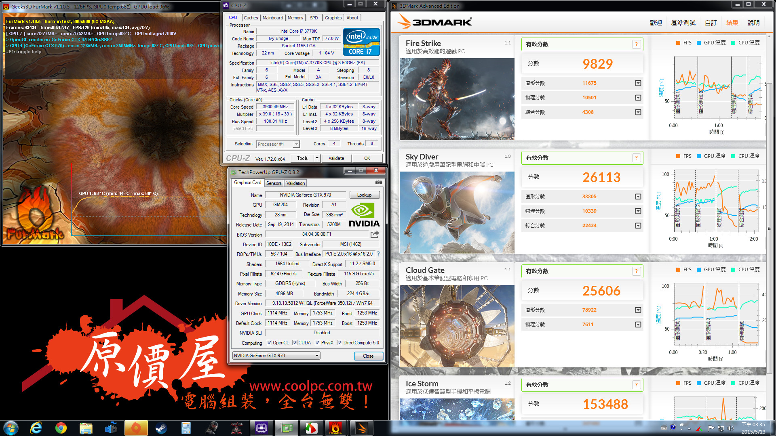Click GPU-Z camera screenshot icon
Screen dimensions: 776x436
378,182
